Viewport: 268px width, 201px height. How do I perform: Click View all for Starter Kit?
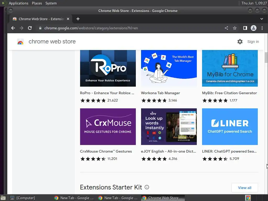pyautogui.click(x=245, y=188)
